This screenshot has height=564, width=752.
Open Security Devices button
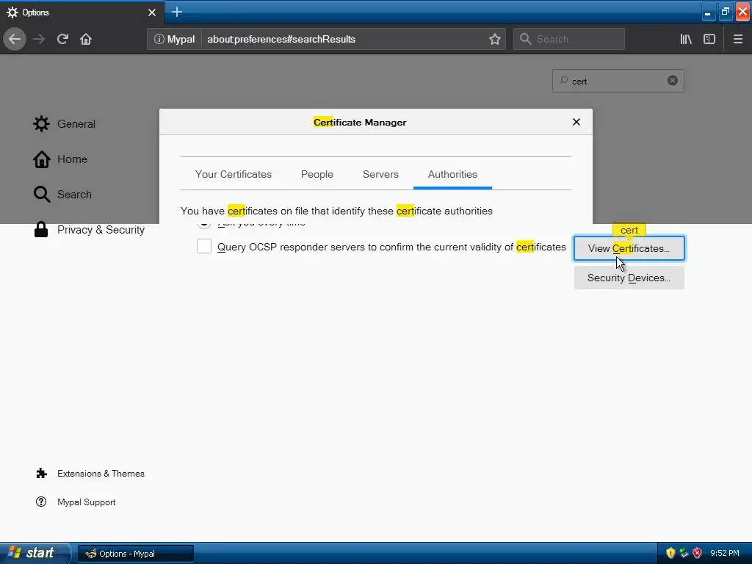(629, 278)
